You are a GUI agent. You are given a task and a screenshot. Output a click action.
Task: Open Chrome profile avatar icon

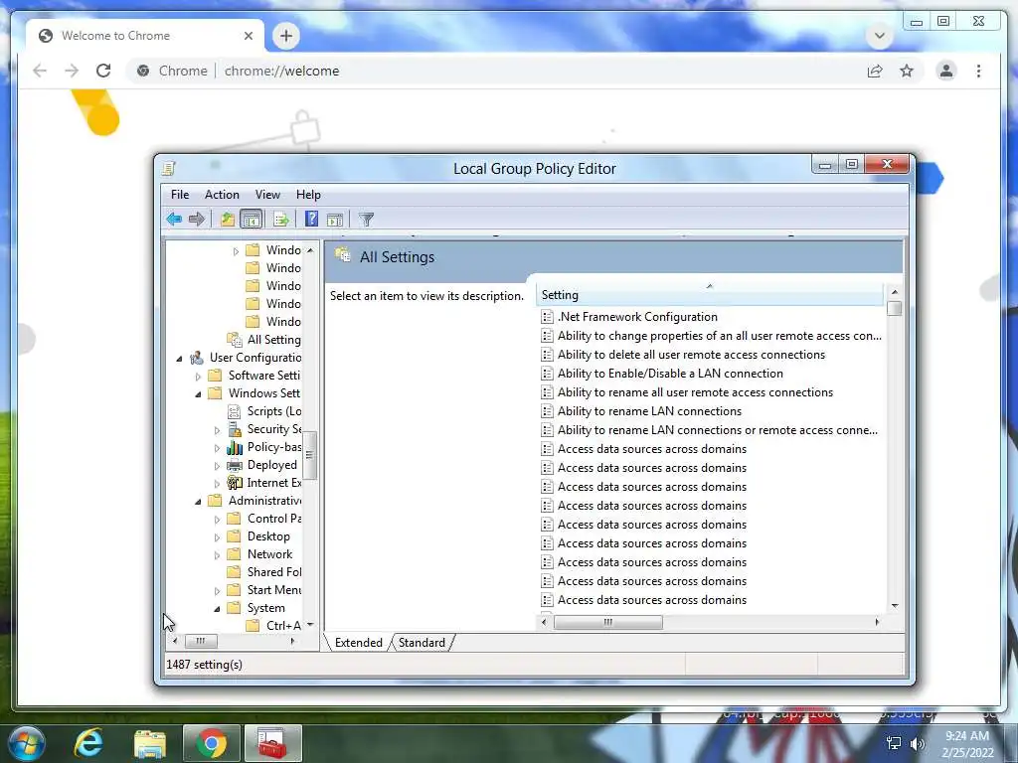(946, 71)
